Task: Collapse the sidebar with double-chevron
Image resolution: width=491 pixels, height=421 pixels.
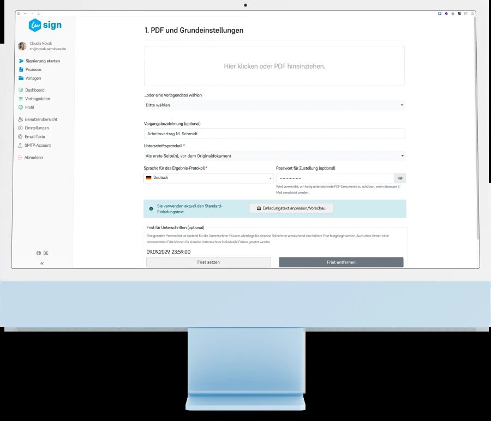Action: point(42,263)
